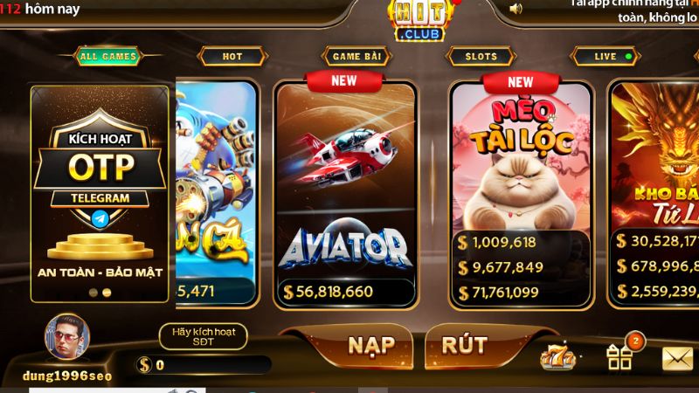Screen dimensions: 699x393
Task: Open the envelope mail icon
Action: (677, 359)
